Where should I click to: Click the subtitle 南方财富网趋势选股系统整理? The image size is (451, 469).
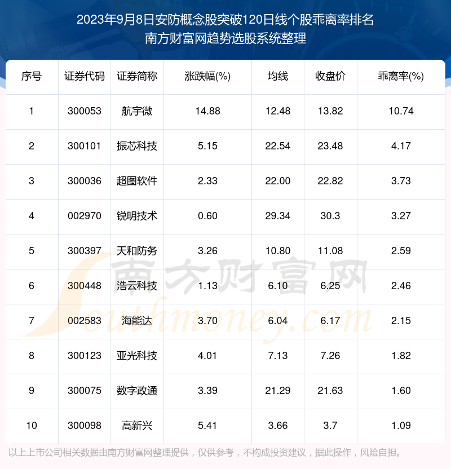tap(225, 38)
